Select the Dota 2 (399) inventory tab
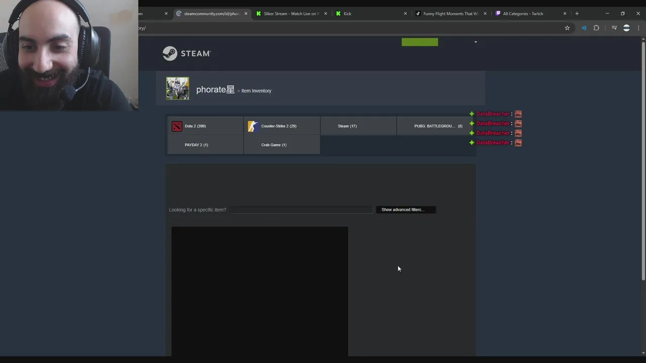The image size is (646, 363). [x=205, y=126]
